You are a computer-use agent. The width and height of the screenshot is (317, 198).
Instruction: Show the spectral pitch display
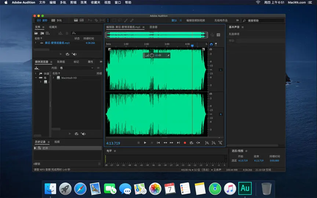tap(82, 20)
